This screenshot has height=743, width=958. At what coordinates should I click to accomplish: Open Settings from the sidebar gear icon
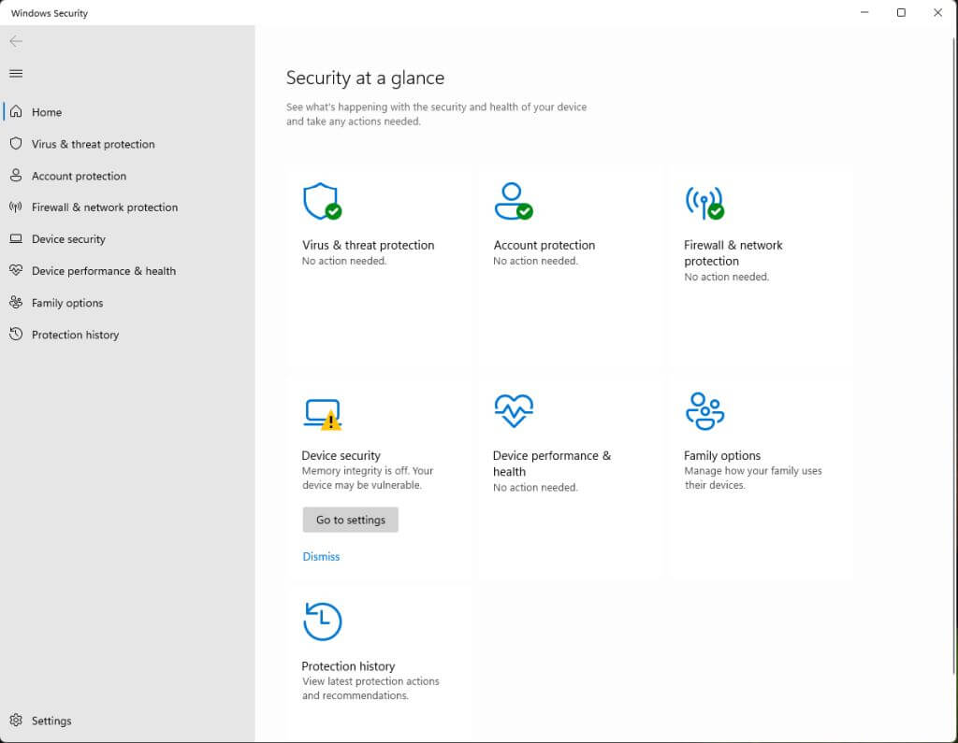16,721
